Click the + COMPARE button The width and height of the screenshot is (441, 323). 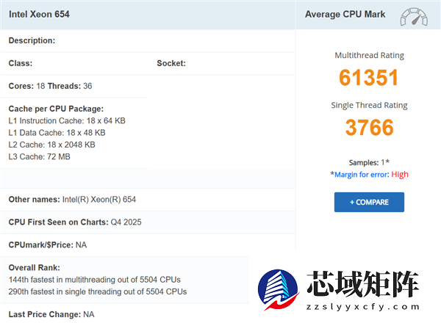[x=369, y=202]
